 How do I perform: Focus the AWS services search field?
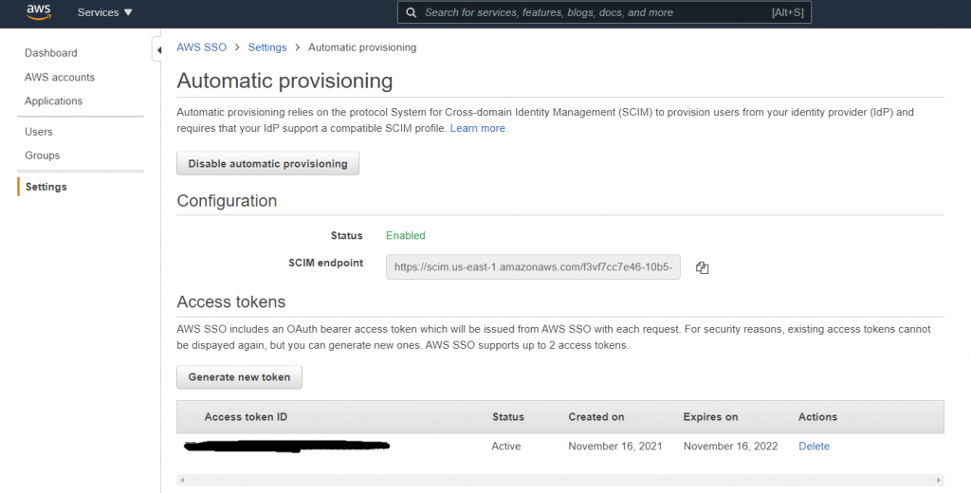point(604,12)
